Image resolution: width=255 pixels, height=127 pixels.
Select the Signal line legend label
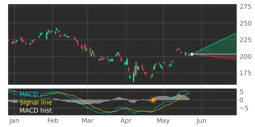pos(36,102)
